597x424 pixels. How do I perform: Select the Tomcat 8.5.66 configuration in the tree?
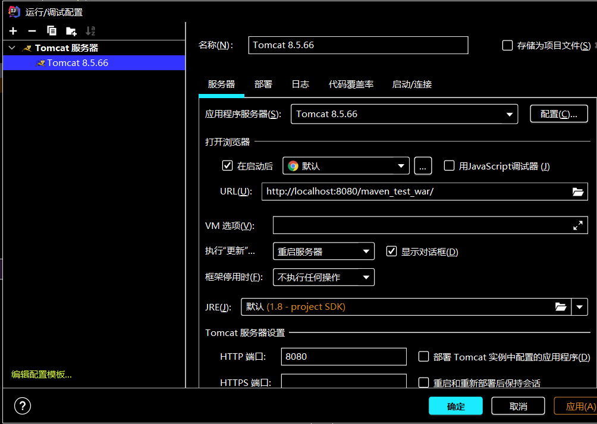point(94,63)
